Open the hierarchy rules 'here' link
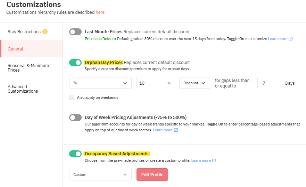The height and width of the screenshot is (187, 306). click(x=100, y=12)
